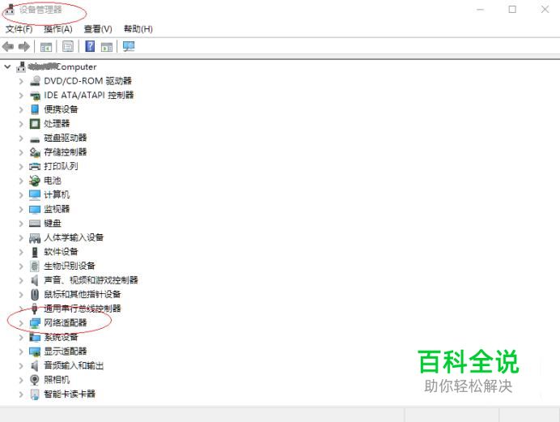Image resolution: width=560 pixels, height=422 pixels.
Task: Select the 便携设备 entry
Action: [x=61, y=109]
